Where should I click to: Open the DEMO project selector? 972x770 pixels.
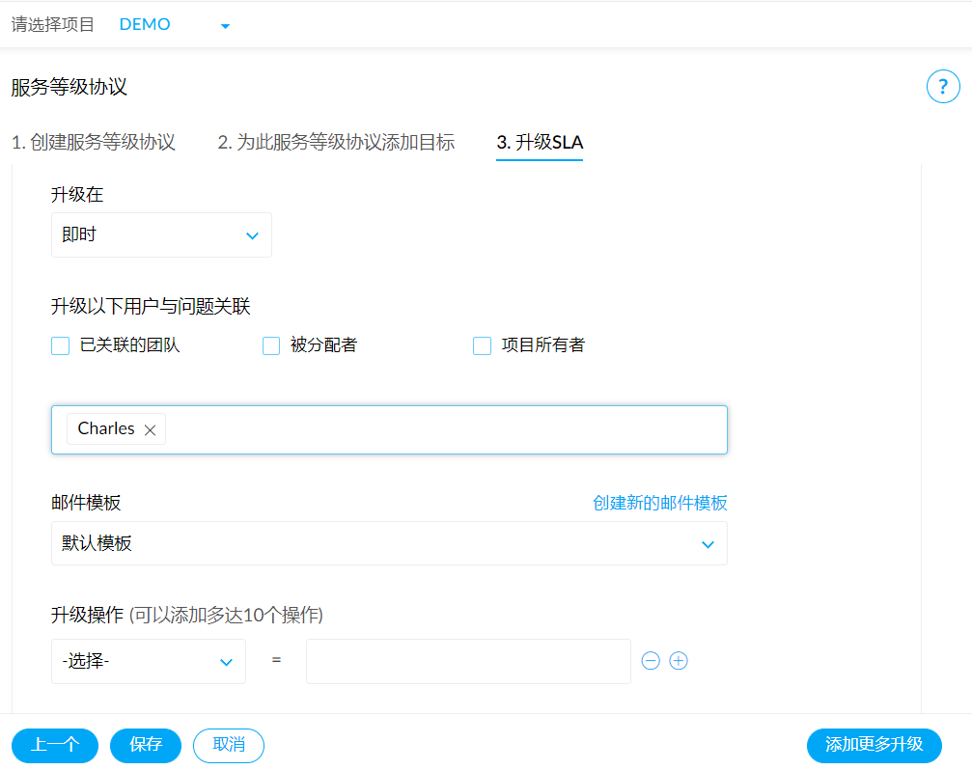(174, 25)
